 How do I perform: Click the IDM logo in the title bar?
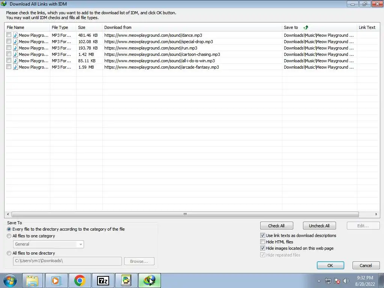pyautogui.click(x=4, y=4)
